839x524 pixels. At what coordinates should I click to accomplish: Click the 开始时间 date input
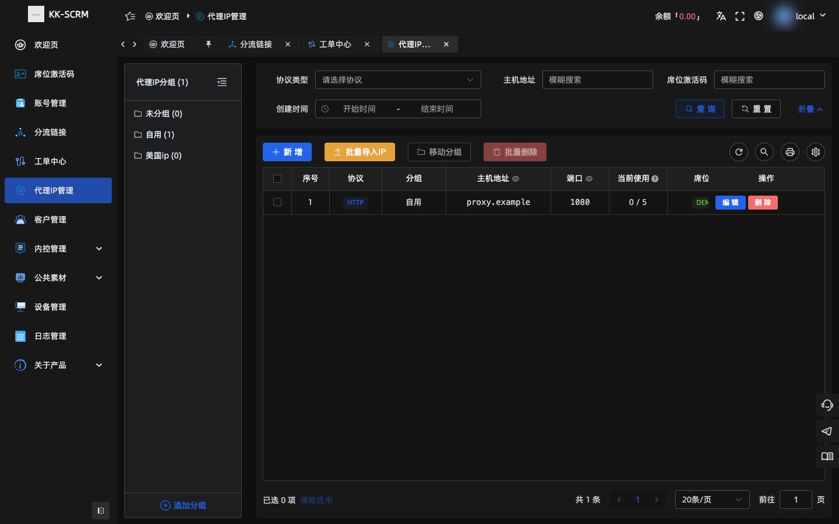click(x=359, y=109)
